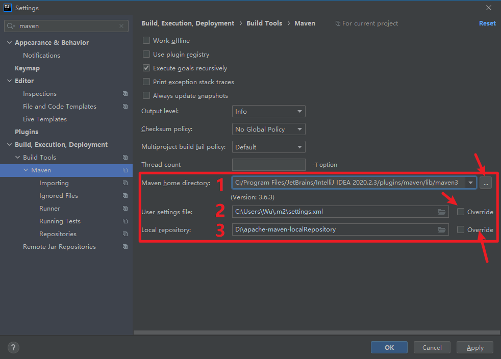Open Keymap settings
The image size is (501, 359).
point(27,68)
